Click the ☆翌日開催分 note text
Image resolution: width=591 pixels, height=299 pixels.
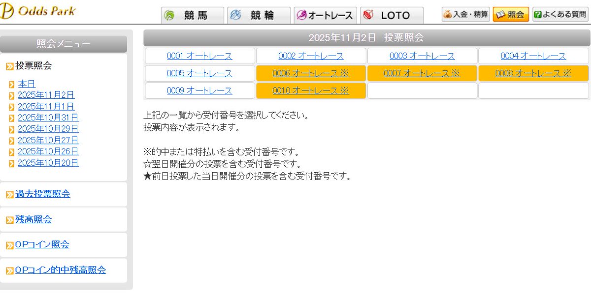[222, 164]
